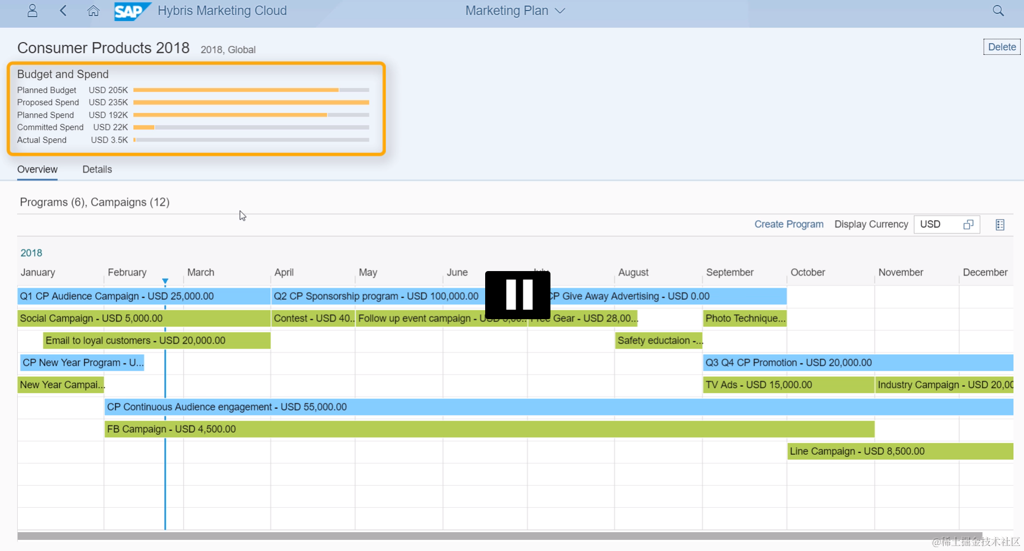Click the horizontal scrollbar below the Gantt chart
The width and height of the screenshot is (1024, 551).
coord(500,536)
